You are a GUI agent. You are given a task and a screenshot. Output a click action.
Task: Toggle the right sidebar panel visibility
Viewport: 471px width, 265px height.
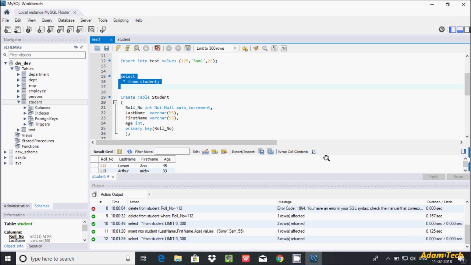click(x=467, y=30)
